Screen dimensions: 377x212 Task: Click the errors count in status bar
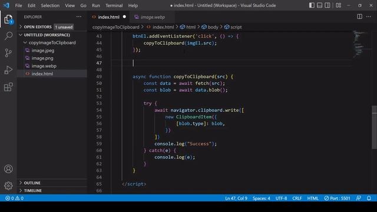click(x=9, y=198)
